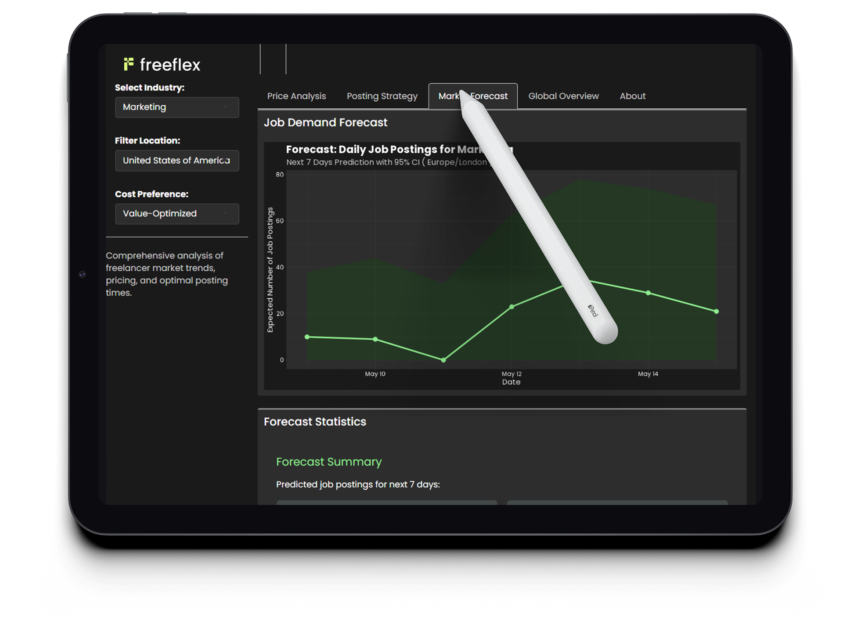Click the May 14 forecast data point

pos(648,293)
